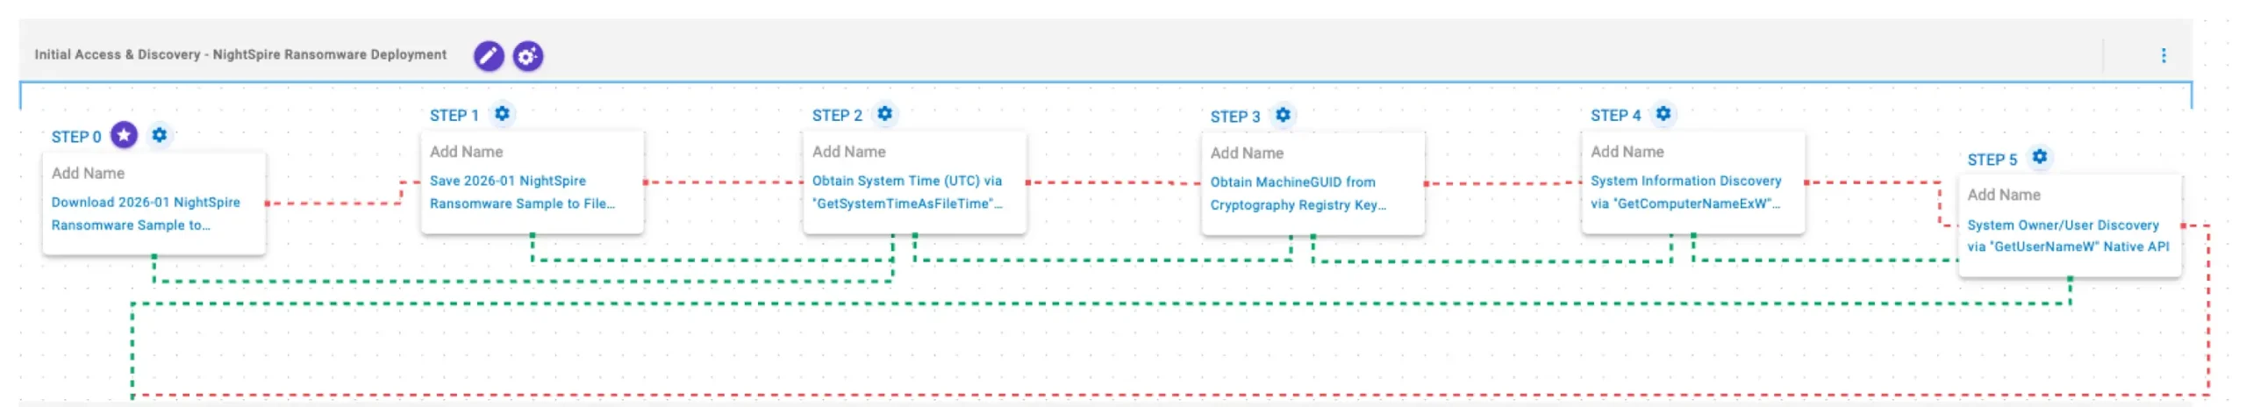The height and width of the screenshot is (407, 2246).
Task: Open the Step 1 gear settings
Action: (x=502, y=114)
